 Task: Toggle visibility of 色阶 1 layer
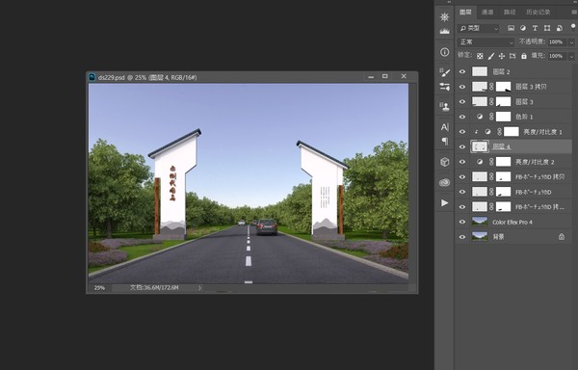coord(462,117)
